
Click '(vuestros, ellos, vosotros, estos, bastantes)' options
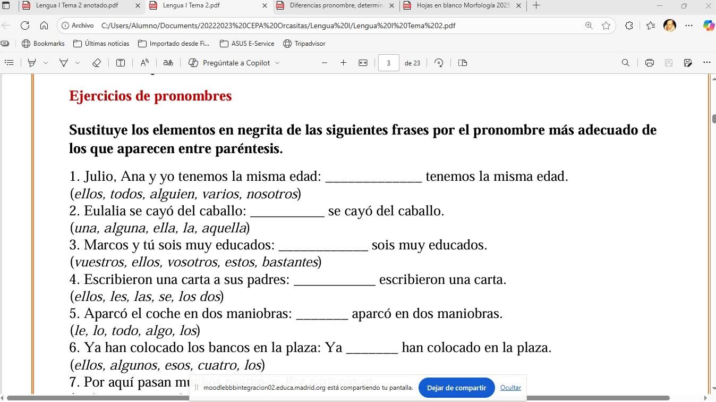pos(195,262)
